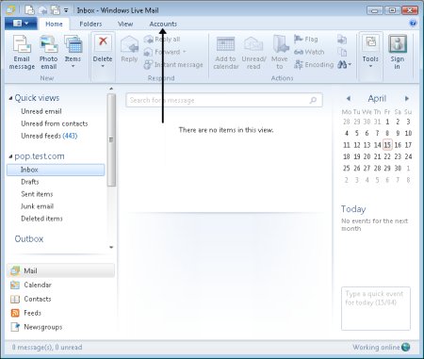Open Encoding options
Viewport: 424px width, 359px height.
tap(314, 65)
